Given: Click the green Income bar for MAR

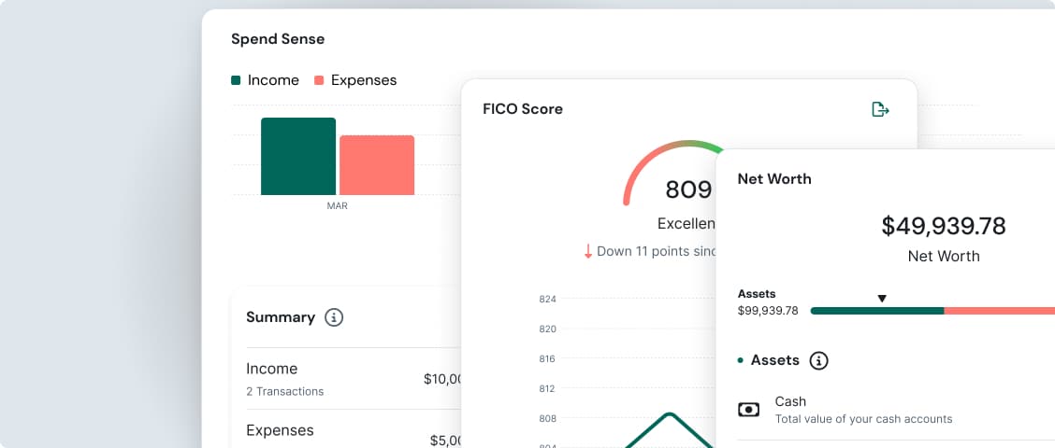Looking at the screenshot, I should [x=298, y=157].
